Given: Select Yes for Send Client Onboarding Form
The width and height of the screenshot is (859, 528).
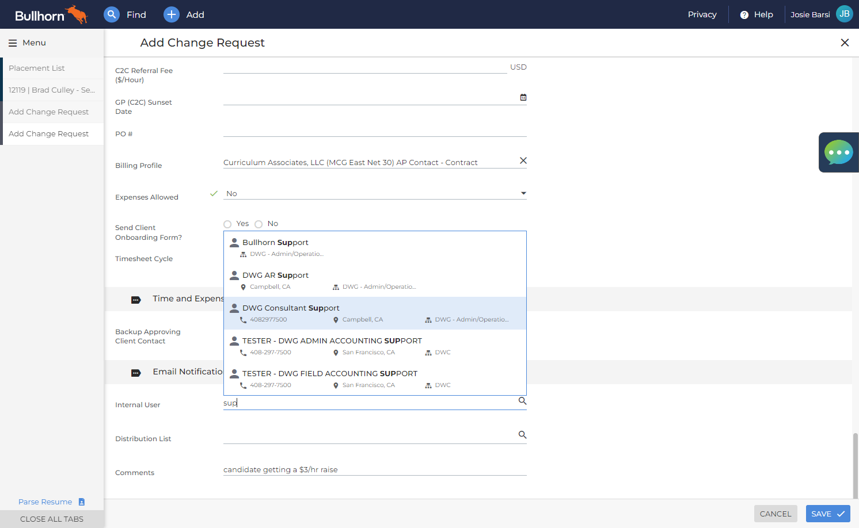Looking at the screenshot, I should pyautogui.click(x=227, y=224).
